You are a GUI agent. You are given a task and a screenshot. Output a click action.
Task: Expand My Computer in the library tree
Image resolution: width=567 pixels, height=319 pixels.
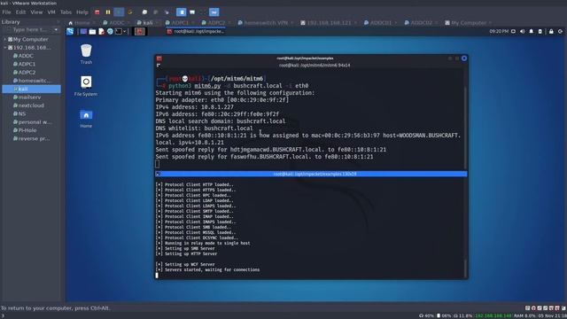4,39
